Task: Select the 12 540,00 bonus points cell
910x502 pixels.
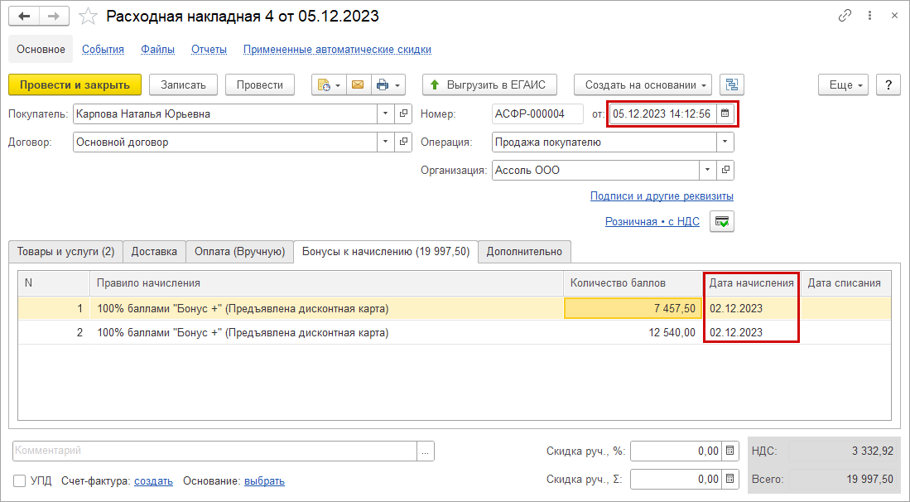Action: [633, 333]
